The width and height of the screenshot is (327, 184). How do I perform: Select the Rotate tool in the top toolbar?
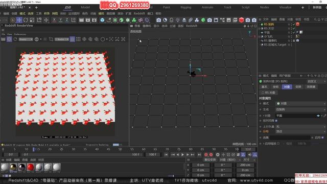pos(26,20)
